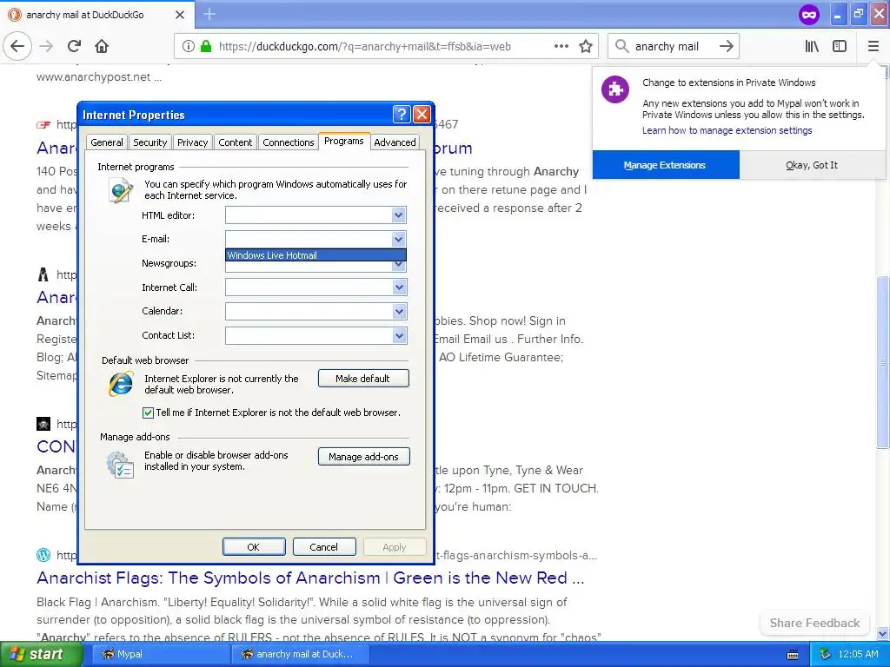Click the Manage add-ons gear icon

coord(120,465)
